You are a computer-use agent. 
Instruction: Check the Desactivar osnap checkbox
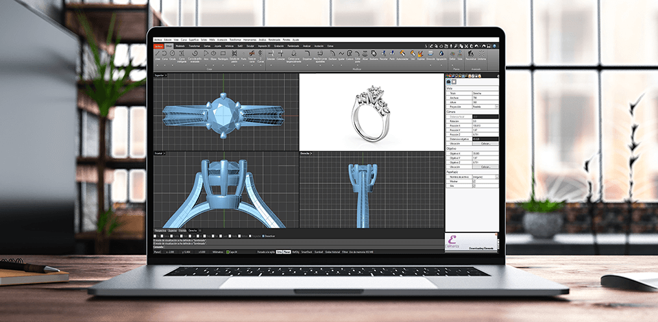pyautogui.click(x=263, y=235)
